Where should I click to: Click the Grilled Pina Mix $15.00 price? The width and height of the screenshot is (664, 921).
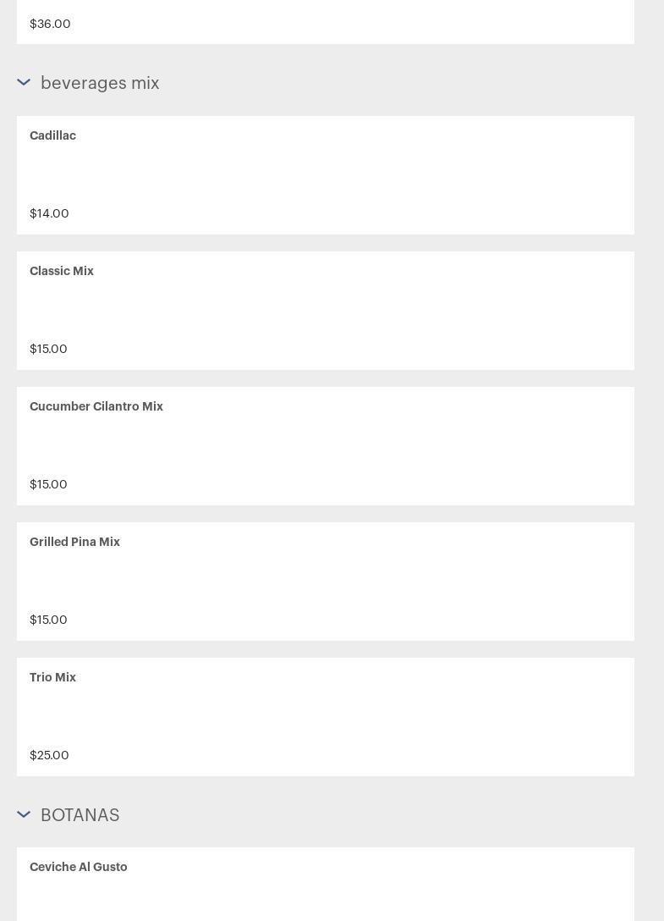point(48,620)
